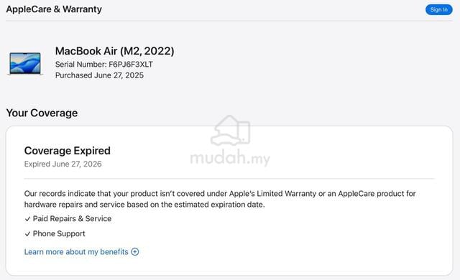Viewport: 460px width, 280px height.
Task: Click the header divider under AppleCare title
Action: click(229, 21)
